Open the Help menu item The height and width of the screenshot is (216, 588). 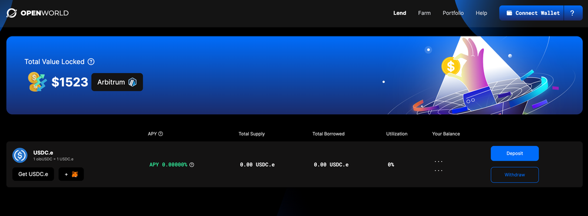pyautogui.click(x=482, y=13)
